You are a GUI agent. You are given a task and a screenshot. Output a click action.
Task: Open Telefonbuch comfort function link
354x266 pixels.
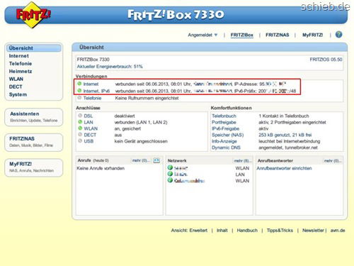click(224, 116)
